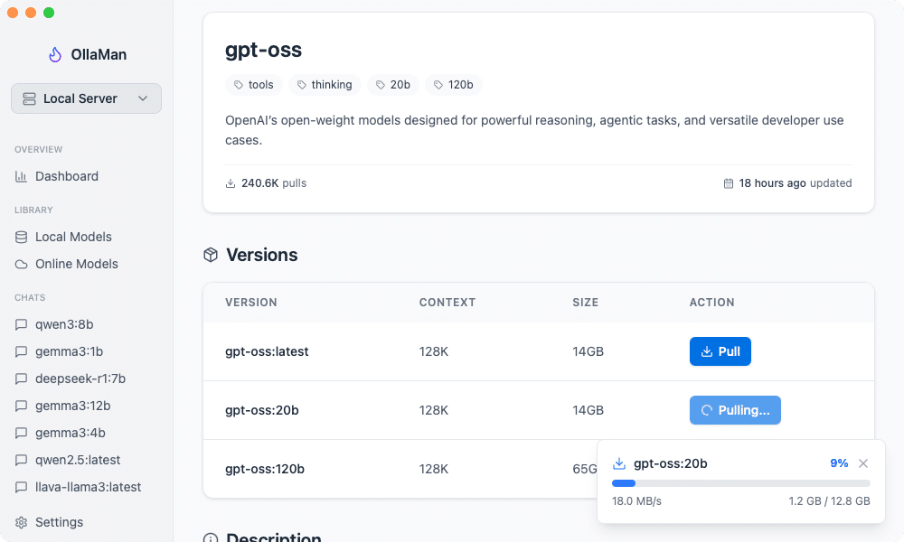Click the 9% progress percentage
Image resolution: width=904 pixels, height=542 pixels.
839,463
